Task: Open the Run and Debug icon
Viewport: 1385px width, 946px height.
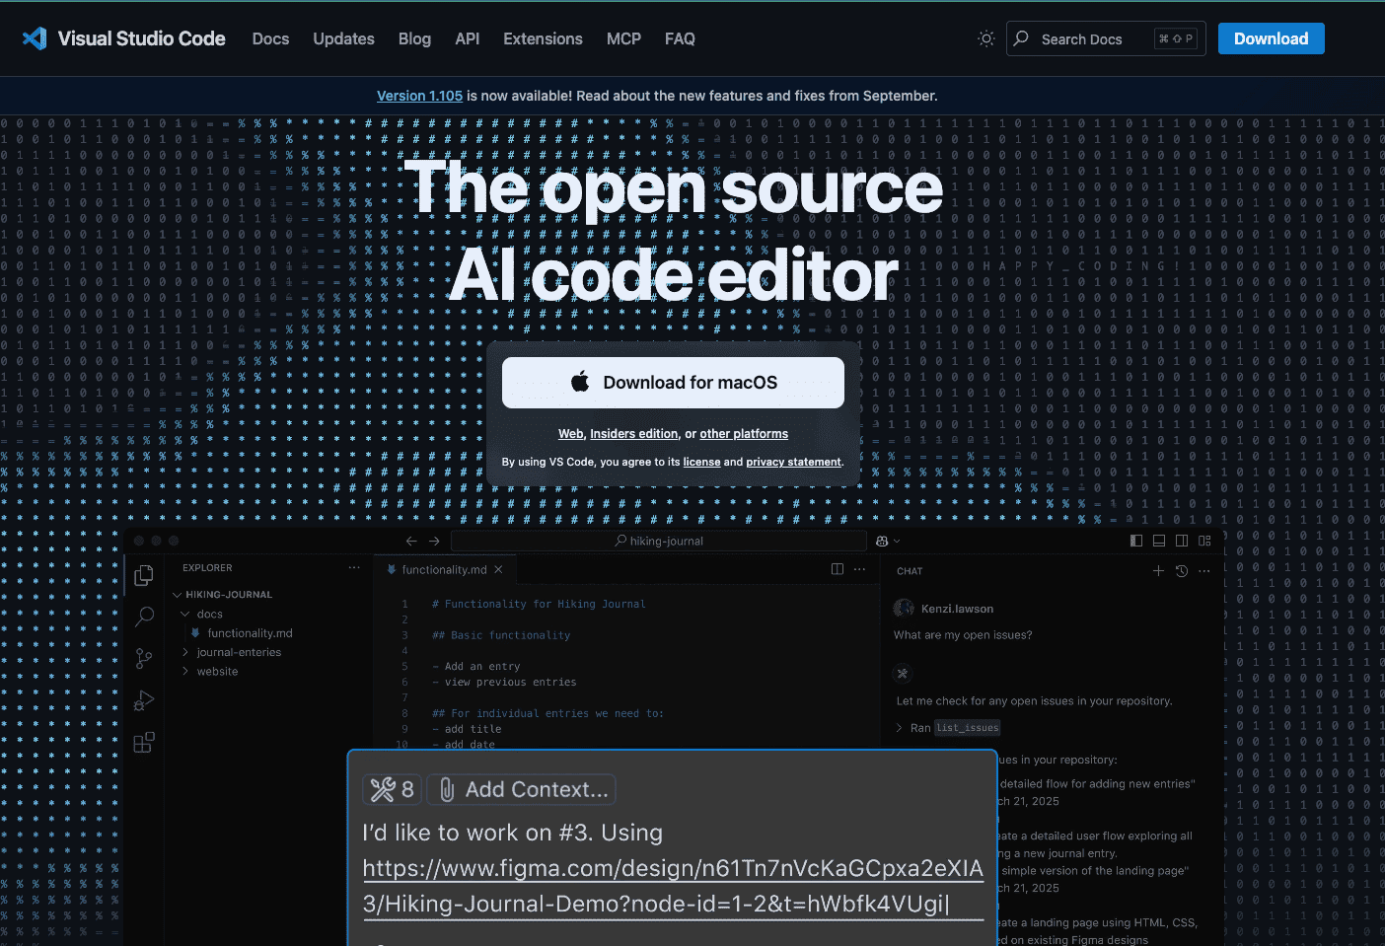Action: point(144,700)
